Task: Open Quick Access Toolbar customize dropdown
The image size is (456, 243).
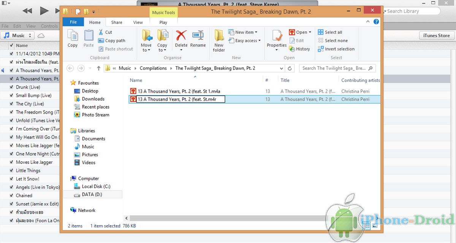Action: pos(94,12)
